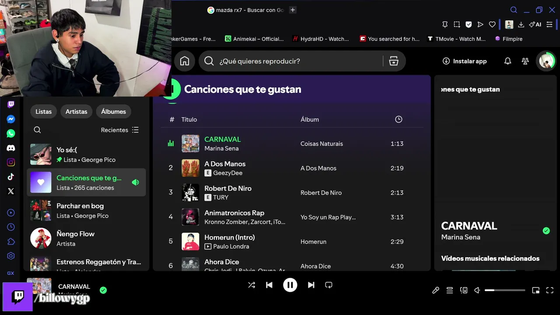This screenshot has height=315, width=560.
Task: Toggle the Álbumes library filter
Action: [113, 112]
